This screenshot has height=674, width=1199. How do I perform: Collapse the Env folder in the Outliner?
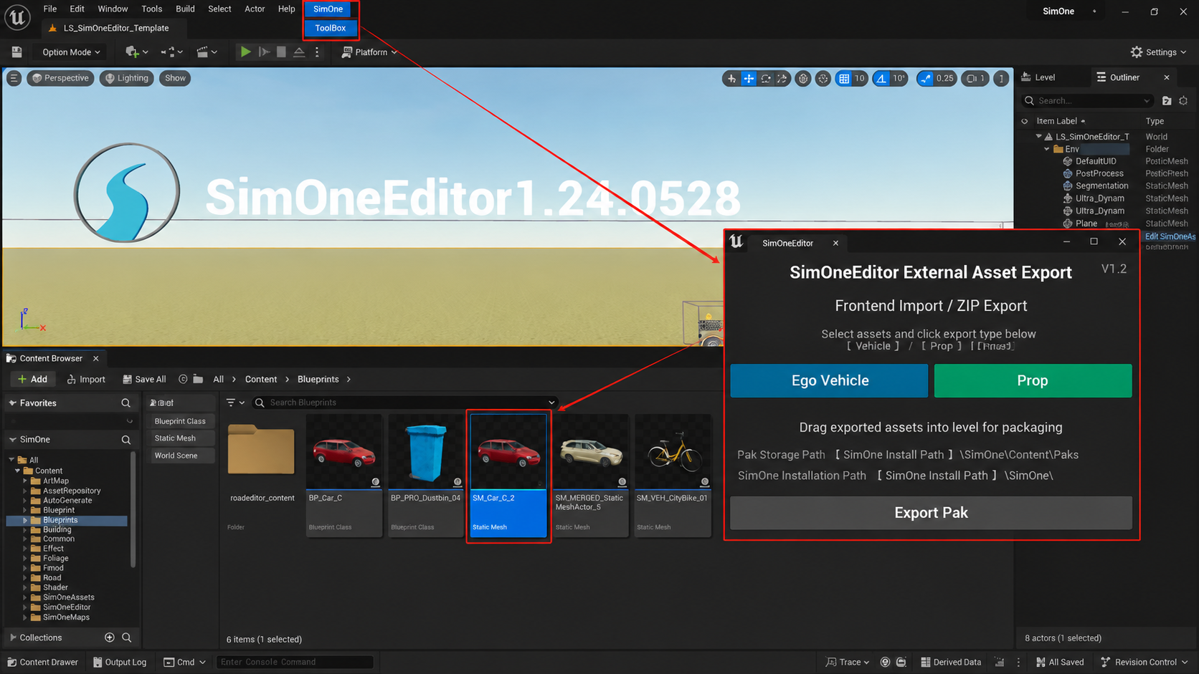[x=1047, y=149]
